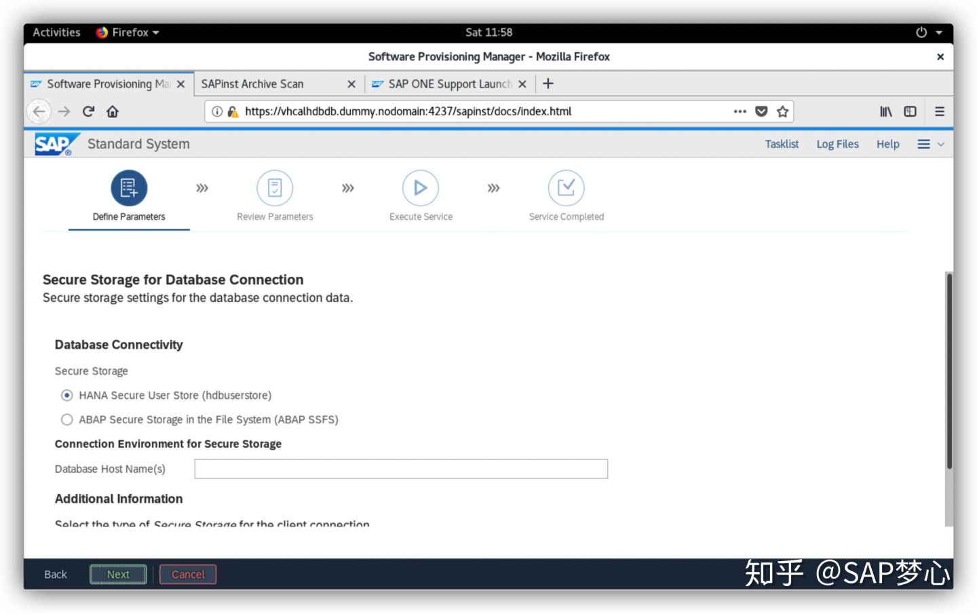Go to browser home page
The width and height of the screenshot is (977, 614).
pyautogui.click(x=113, y=111)
